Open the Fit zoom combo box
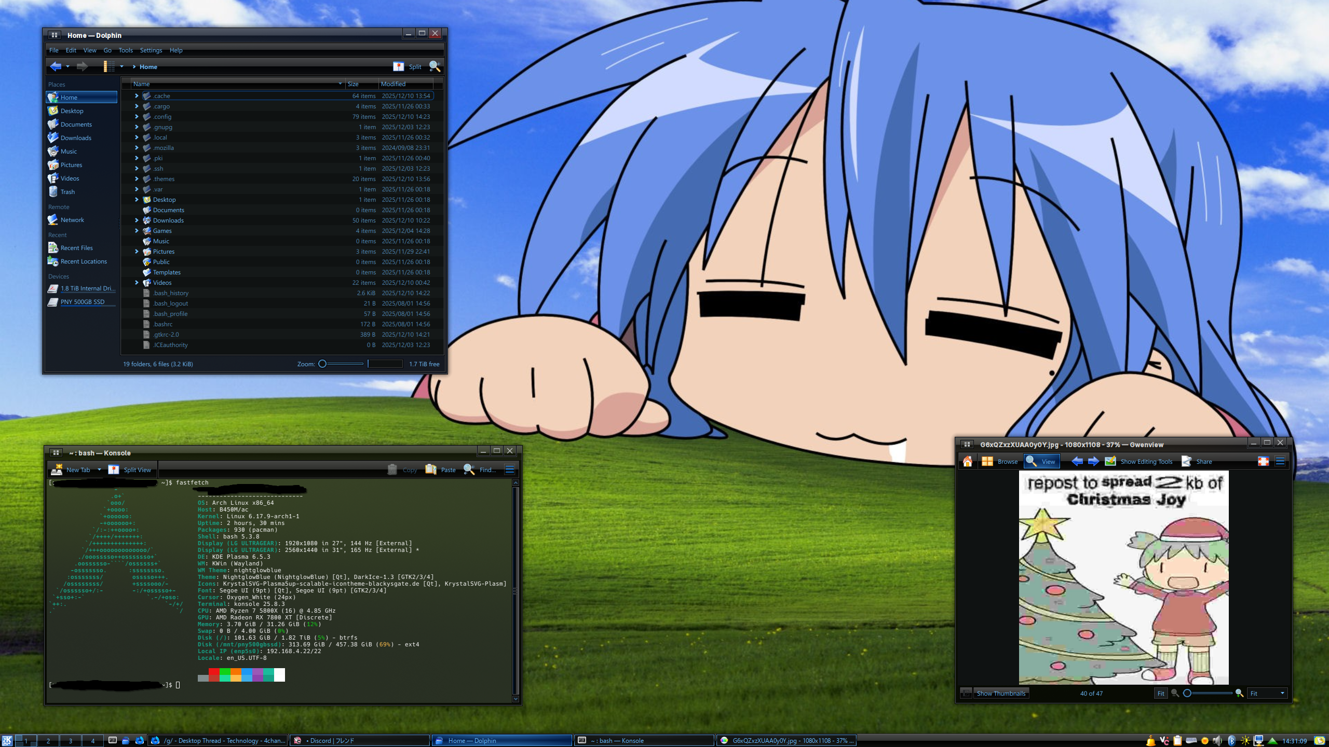Viewport: 1329px width, 747px height. pos(1267,693)
